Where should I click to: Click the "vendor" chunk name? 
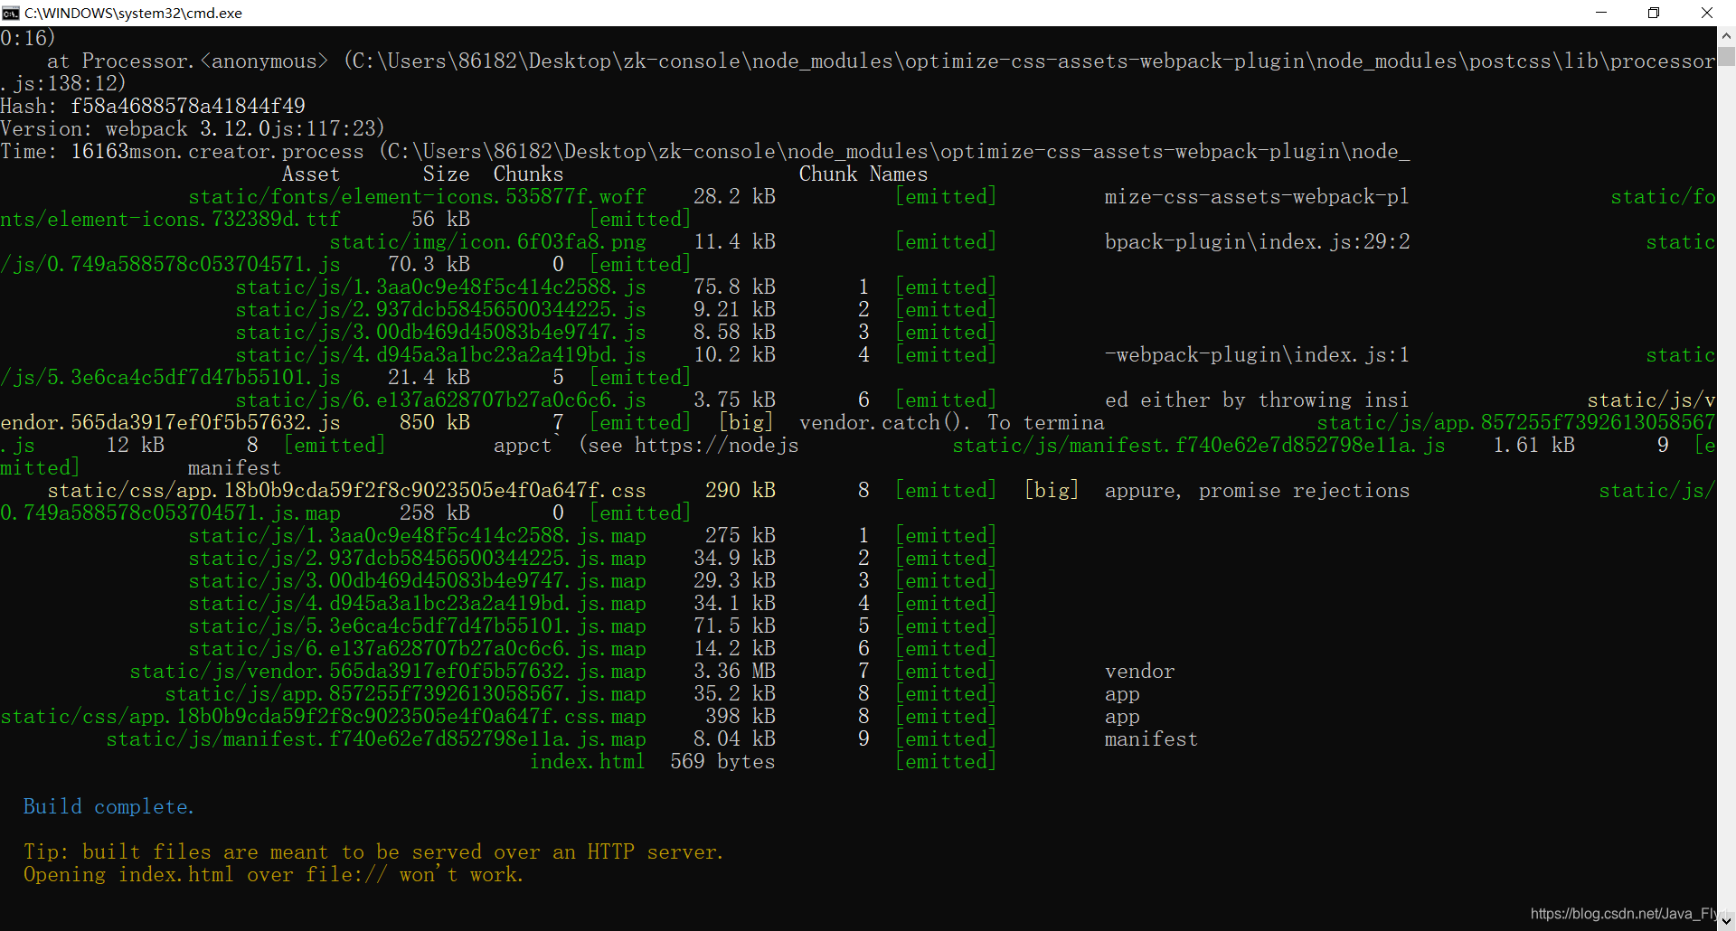click(1140, 671)
